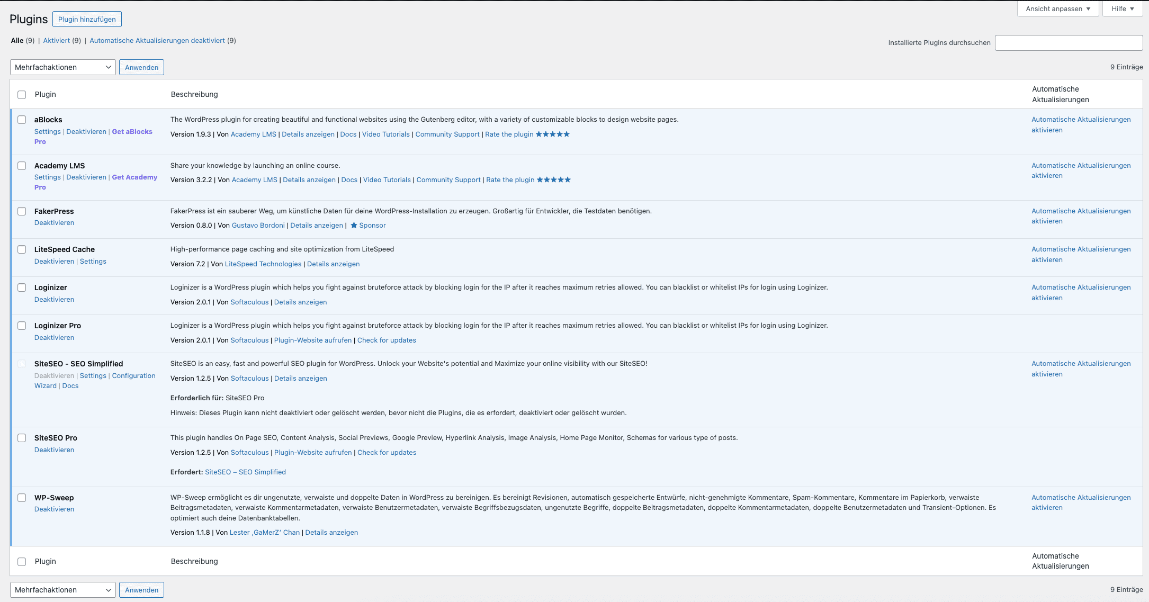Enable auto-updates for WP-Sweep
Image resolution: width=1149 pixels, height=602 pixels.
coord(1081,502)
